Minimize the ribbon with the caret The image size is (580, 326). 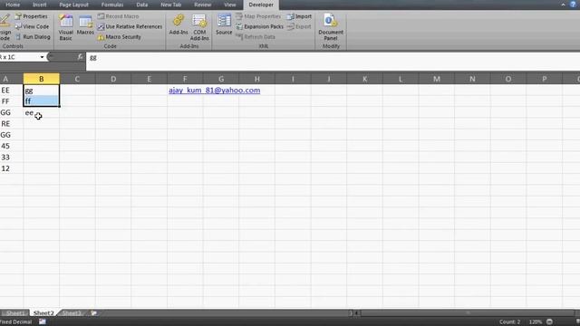click(x=563, y=5)
